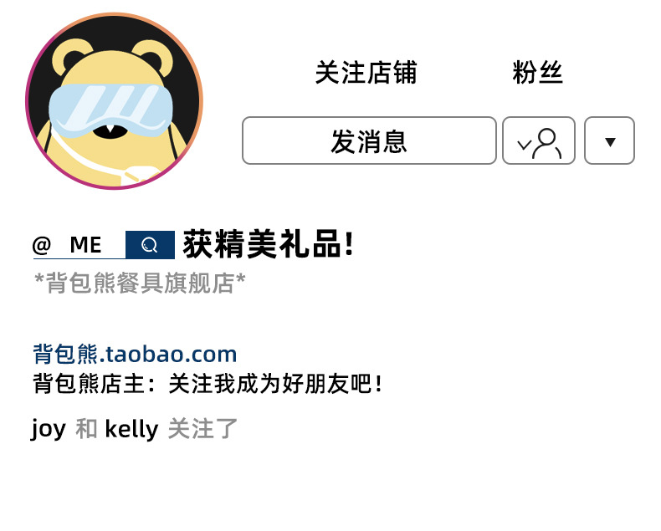Viewport: 661px width, 531px height.
Task: Open the bear avatar profile picture
Action: click(115, 101)
